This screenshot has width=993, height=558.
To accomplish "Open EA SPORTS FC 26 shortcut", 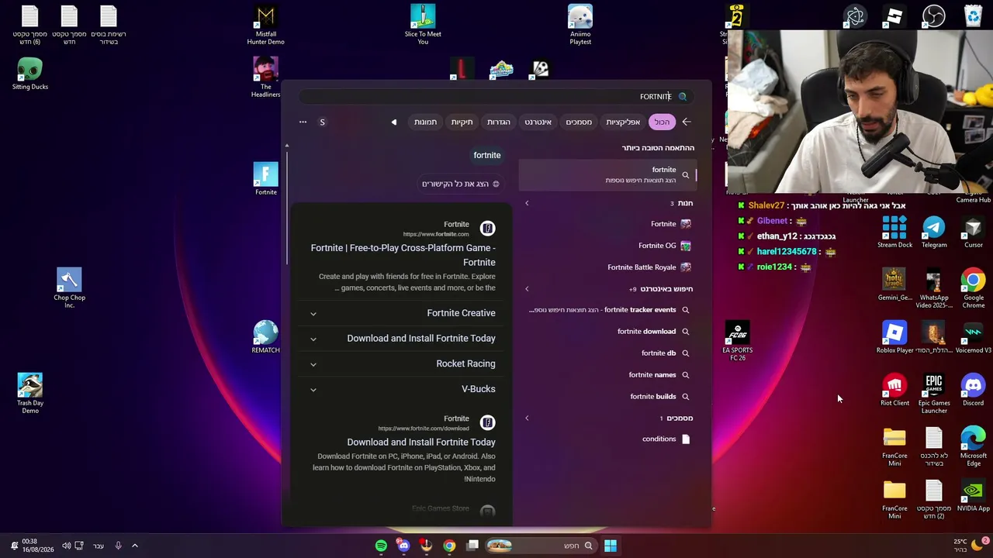I will pyautogui.click(x=737, y=342).
